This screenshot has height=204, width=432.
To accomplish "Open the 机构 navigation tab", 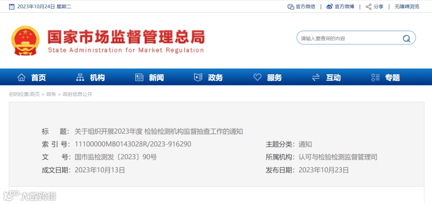I will [98, 78].
